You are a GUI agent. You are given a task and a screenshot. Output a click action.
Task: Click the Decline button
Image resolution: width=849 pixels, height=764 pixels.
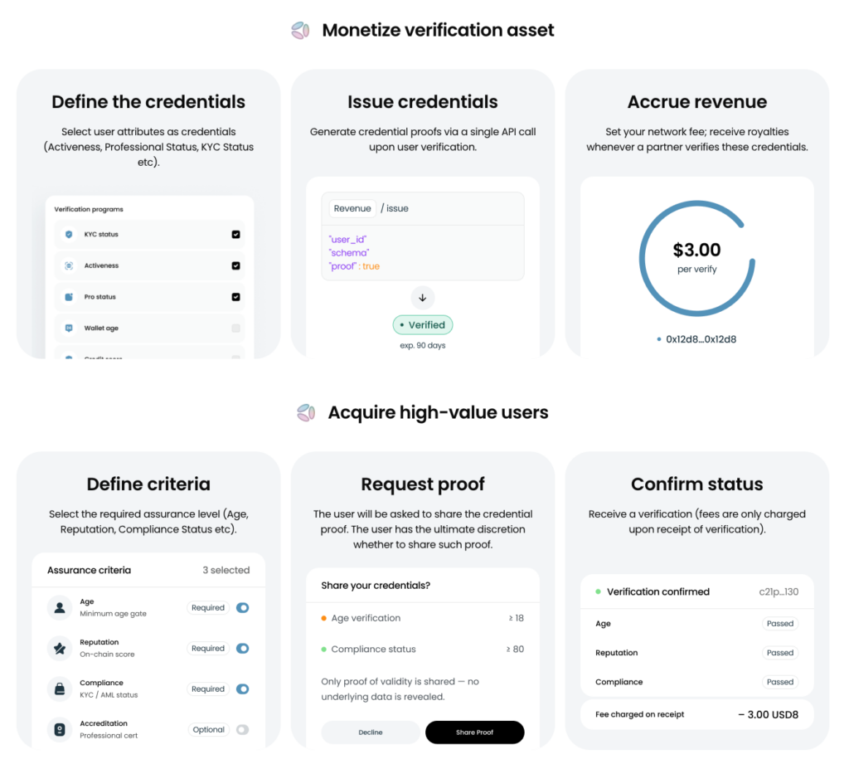coord(371,732)
